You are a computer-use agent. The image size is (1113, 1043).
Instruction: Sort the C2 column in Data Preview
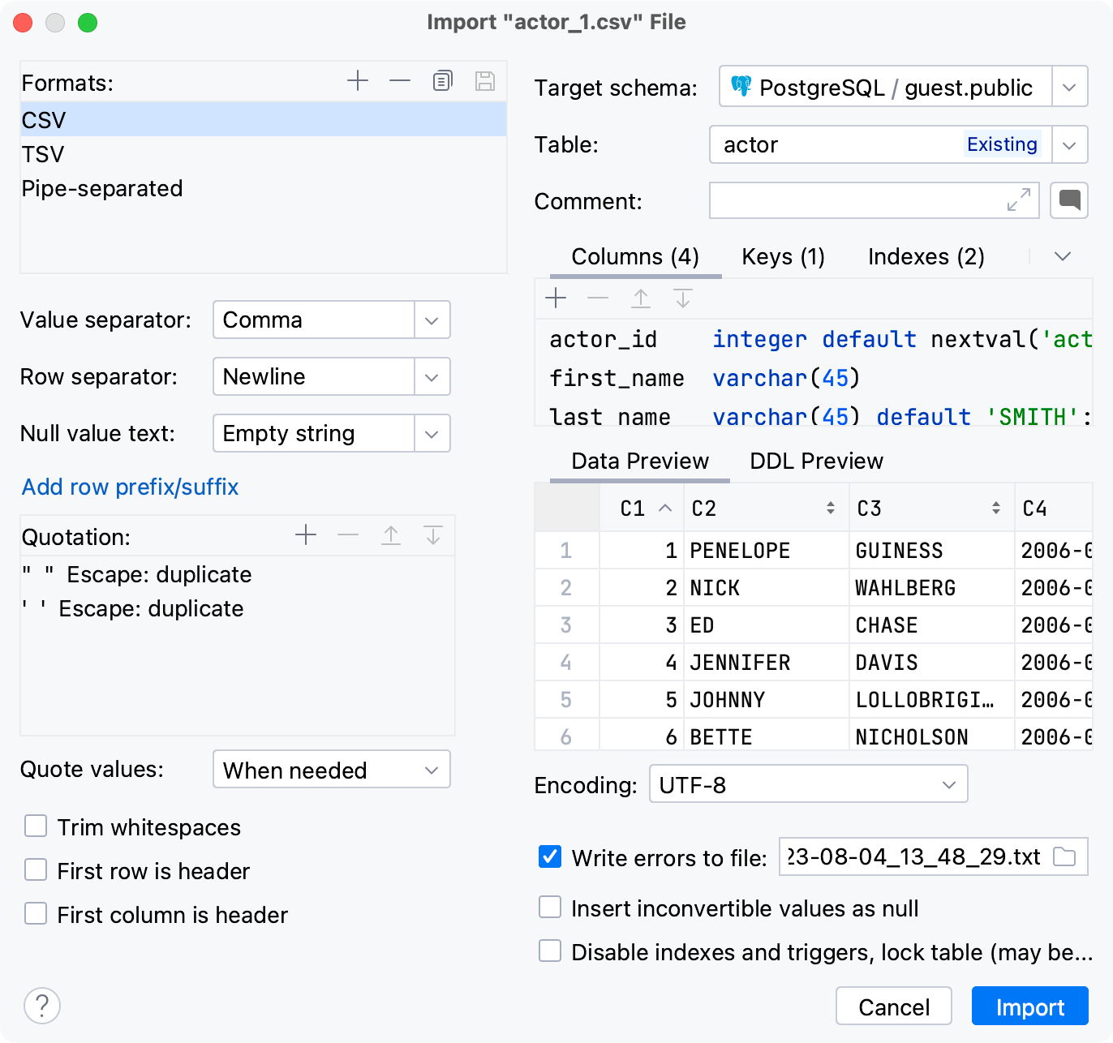click(x=830, y=508)
